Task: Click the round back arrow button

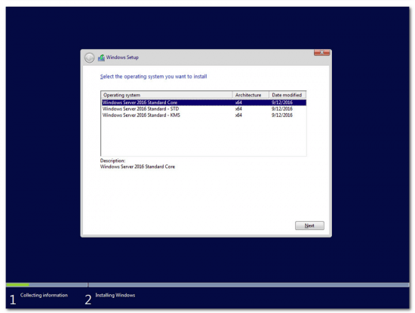Action: [x=90, y=57]
